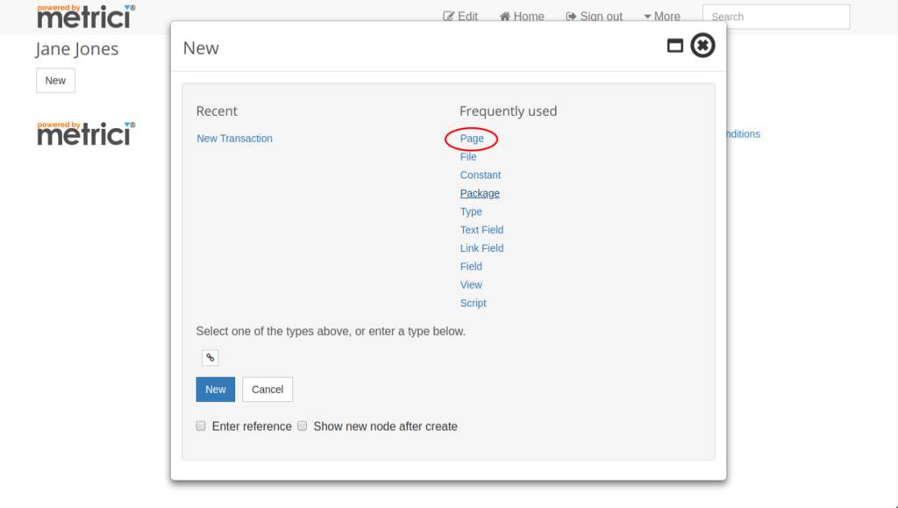This screenshot has height=508, width=898.
Task: Click the metrici logo below Jane Jones
Action: tap(86, 132)
